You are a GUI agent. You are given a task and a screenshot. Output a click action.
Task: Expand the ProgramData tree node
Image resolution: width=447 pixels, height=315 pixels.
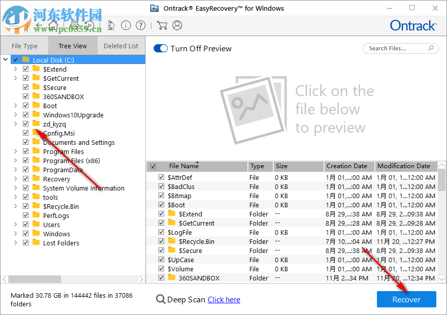[x=16, y=169]
